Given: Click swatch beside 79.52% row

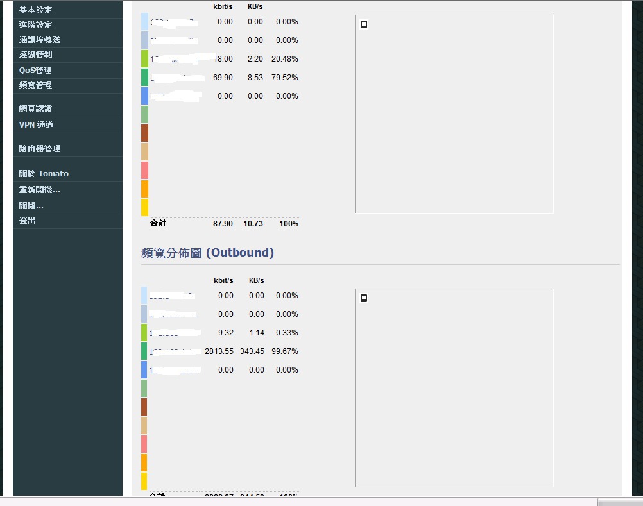Looking at the screenshot, I should [x=144, y=77].
